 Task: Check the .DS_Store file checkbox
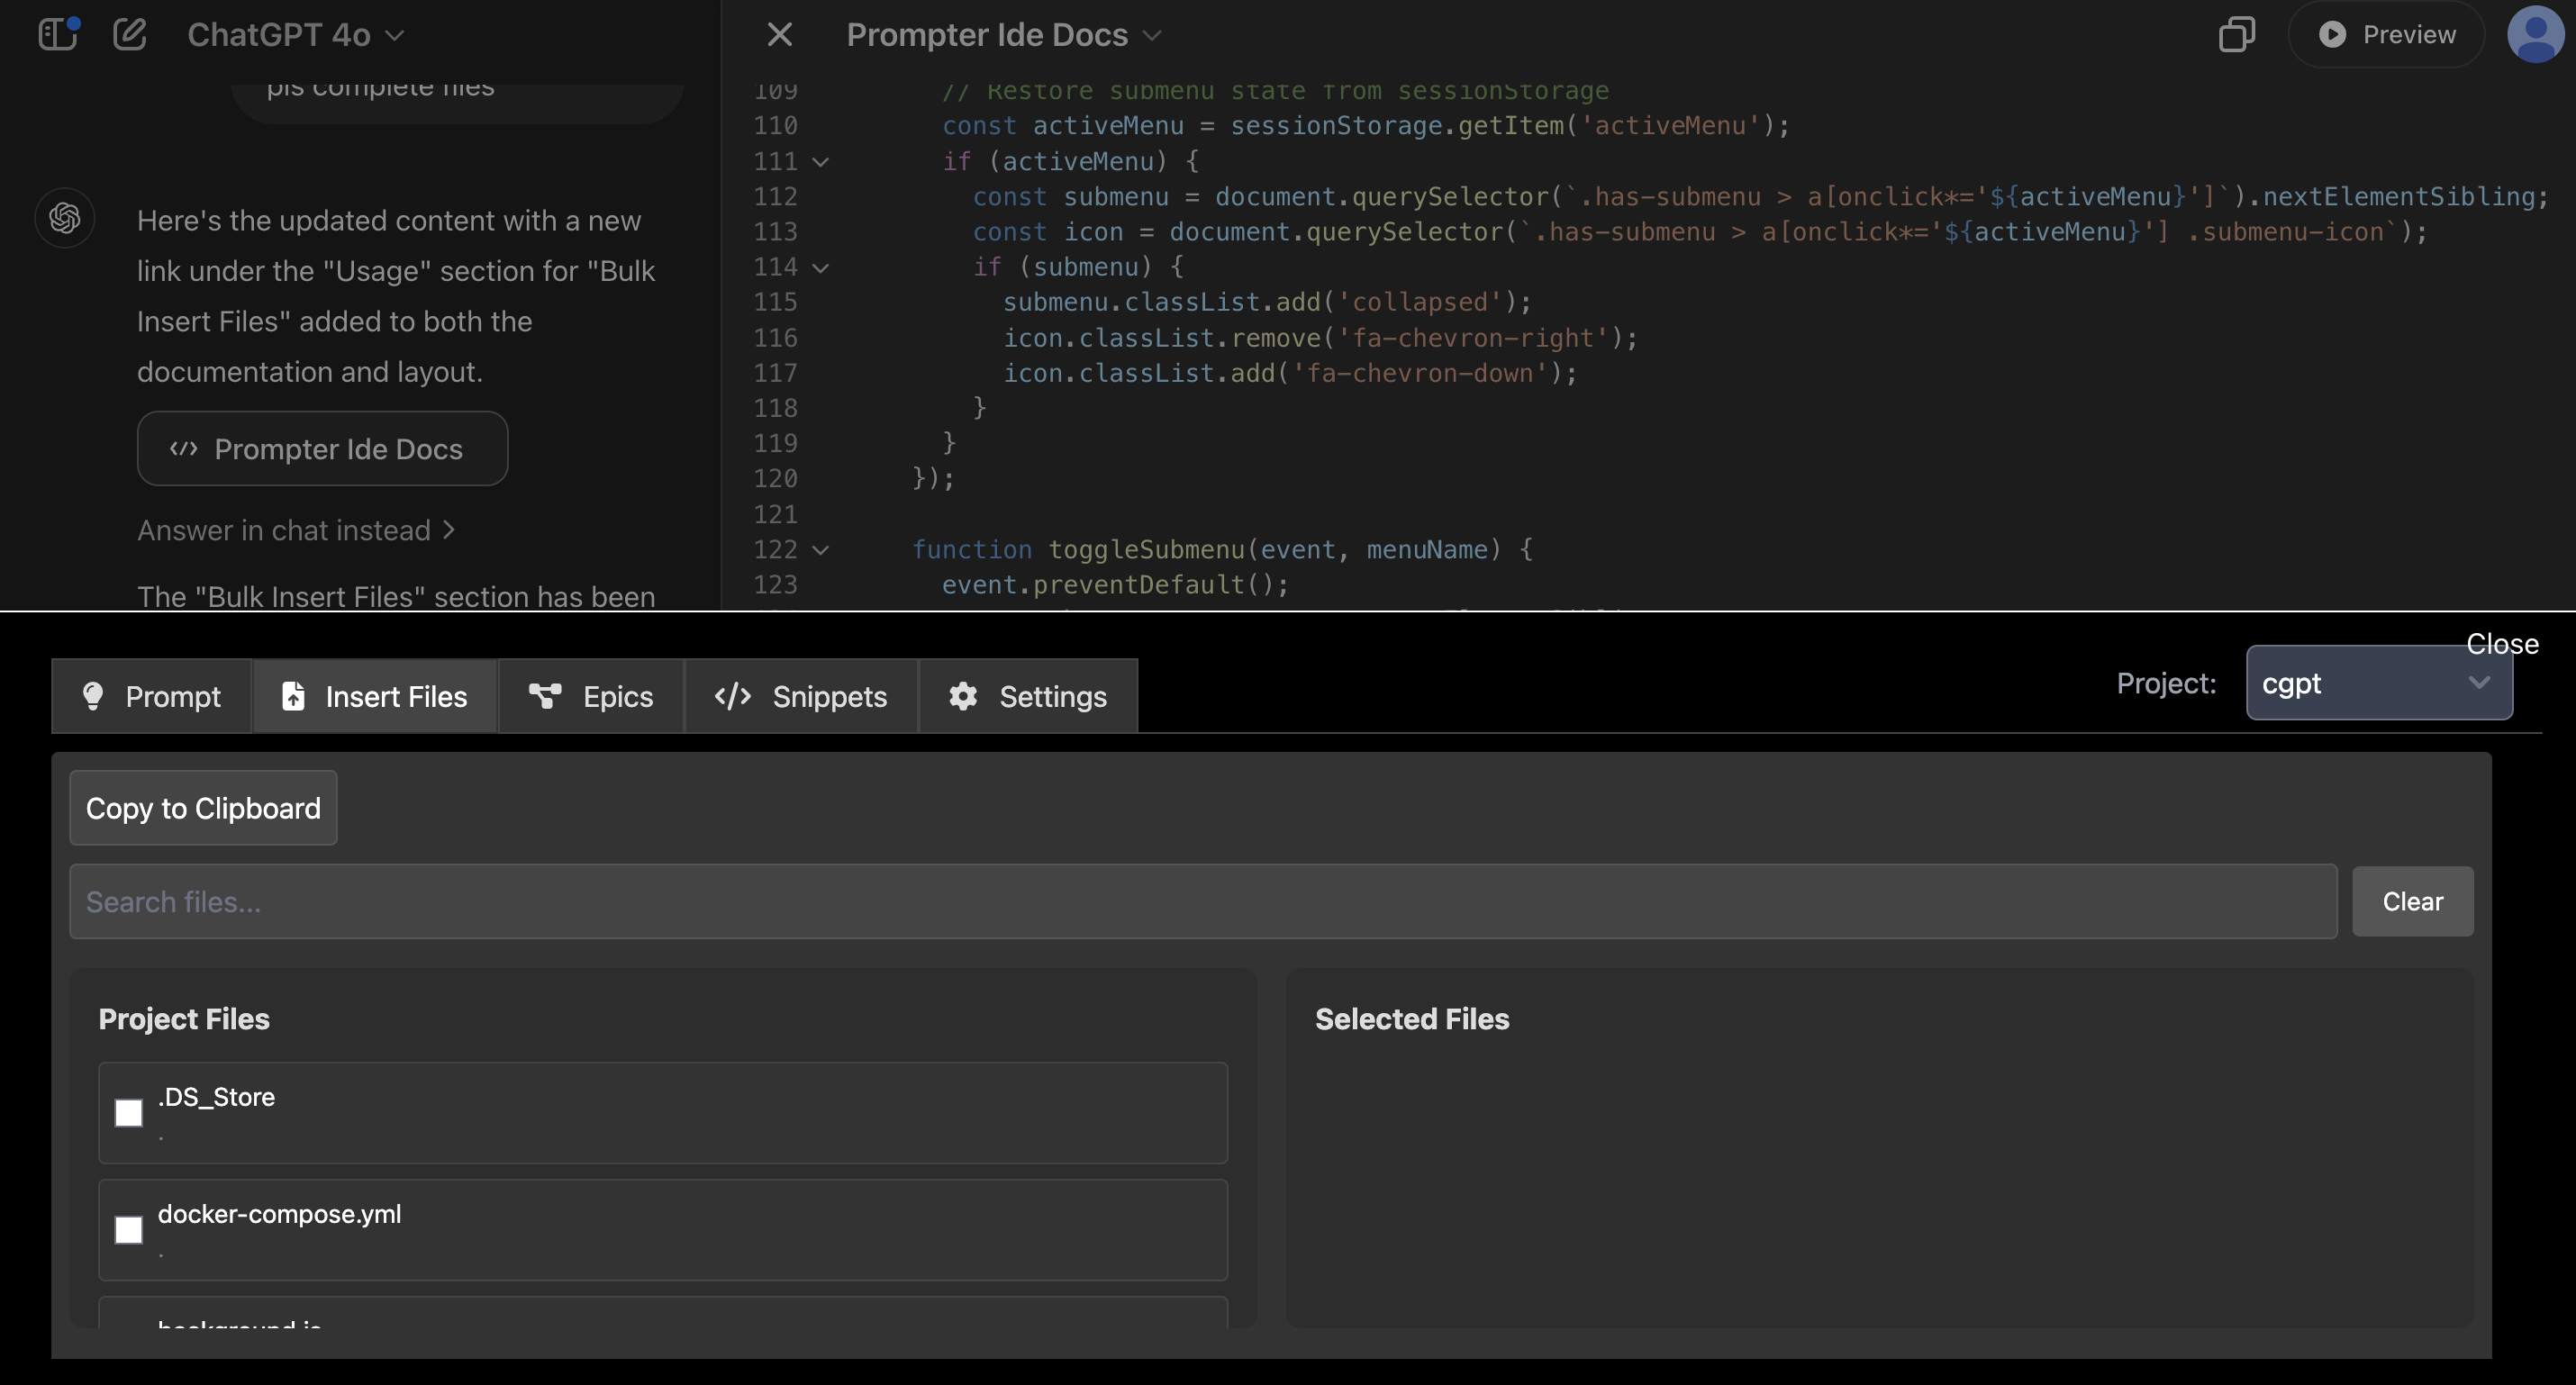[x=129, y=1112]
